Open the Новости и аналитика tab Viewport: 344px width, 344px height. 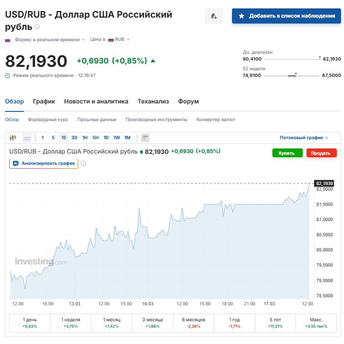pos(96,101)
